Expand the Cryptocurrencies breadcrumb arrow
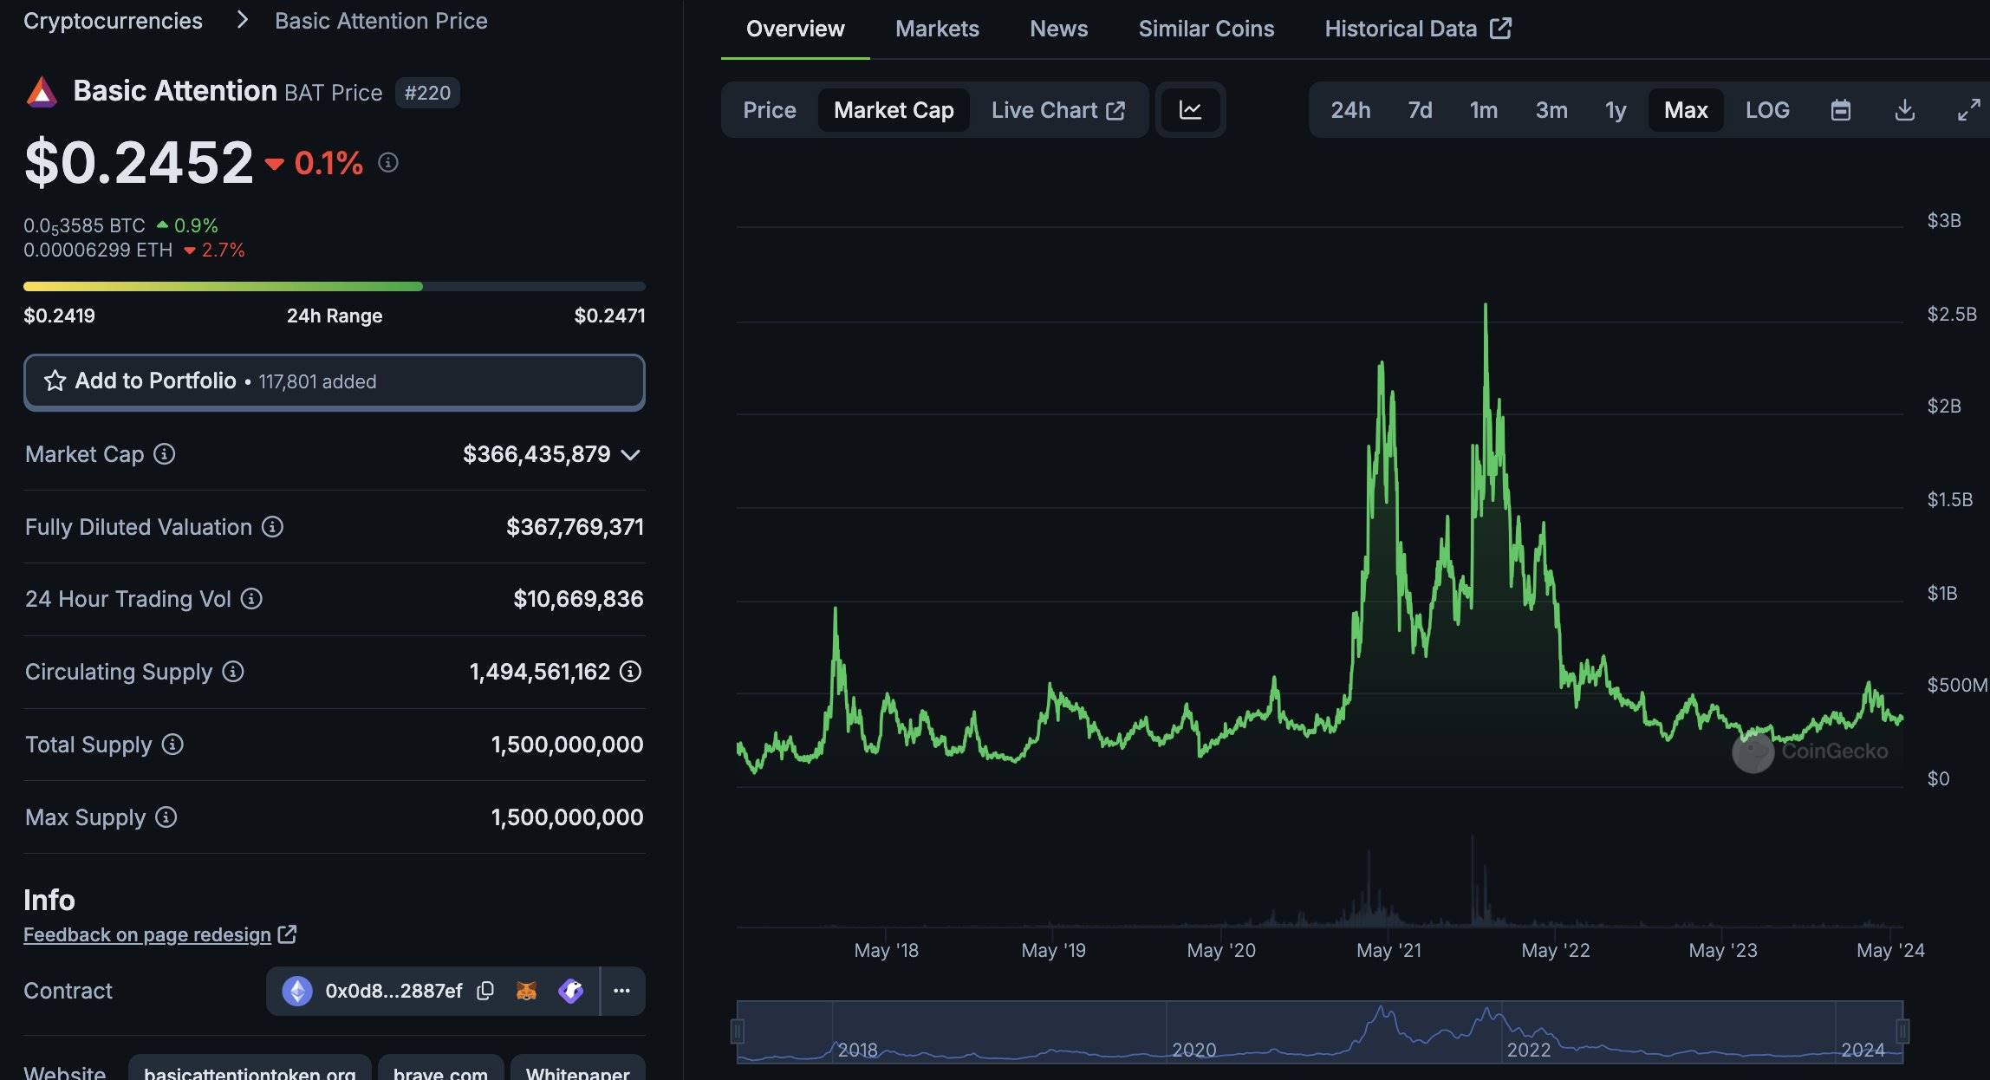This screenshot has width=1990, height=1080. [242, 20]
